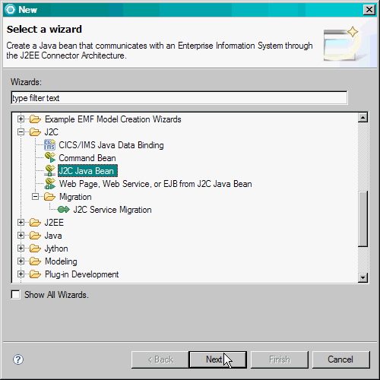Click the wizard list scrollbar thumb

point(363,219)
